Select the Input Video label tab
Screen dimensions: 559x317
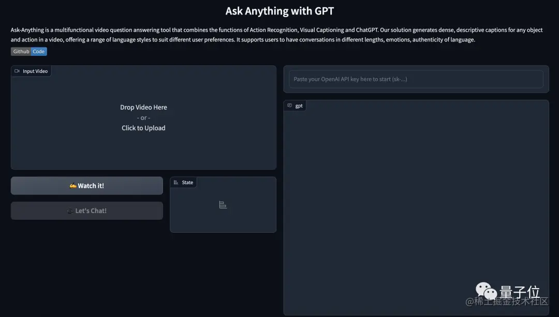pyautogui.click(x=31, y=71)
